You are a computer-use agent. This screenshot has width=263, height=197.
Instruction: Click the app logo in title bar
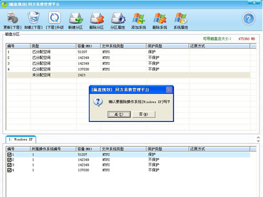coord(4,4)
